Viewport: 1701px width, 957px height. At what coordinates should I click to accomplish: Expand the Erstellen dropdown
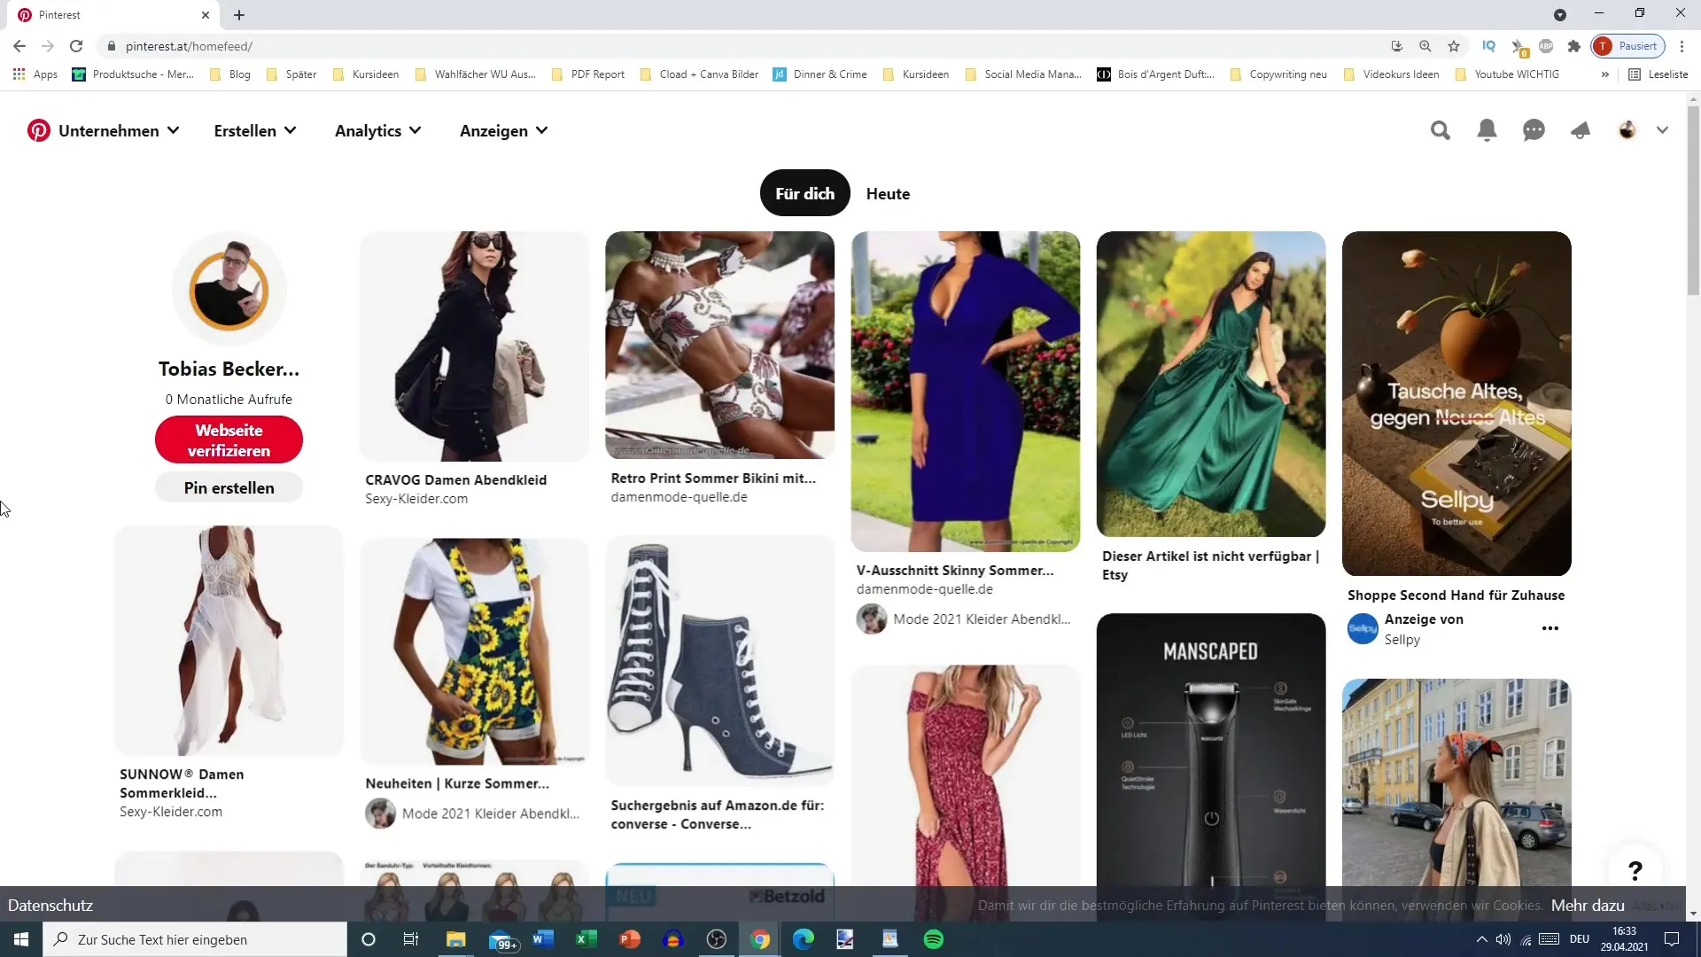[255, 130]
